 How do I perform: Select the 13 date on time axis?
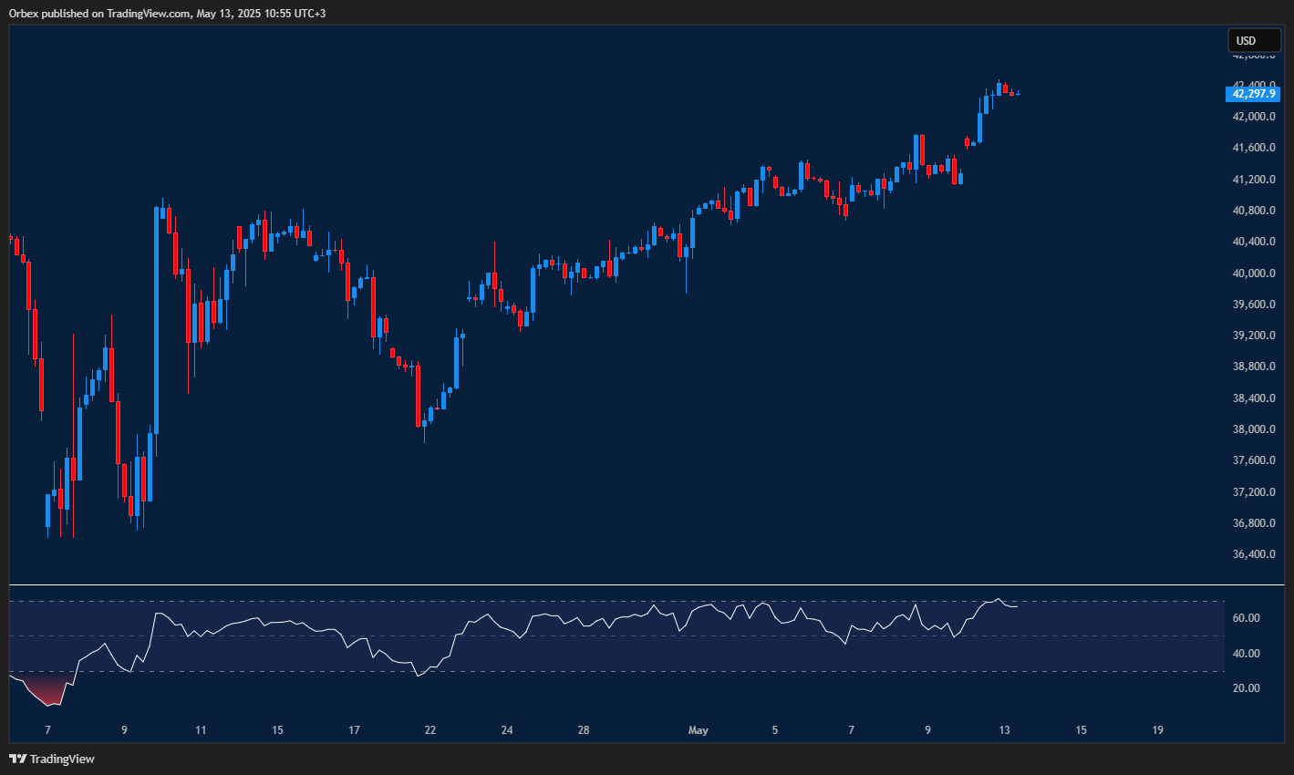click(x=1004, y=730)
